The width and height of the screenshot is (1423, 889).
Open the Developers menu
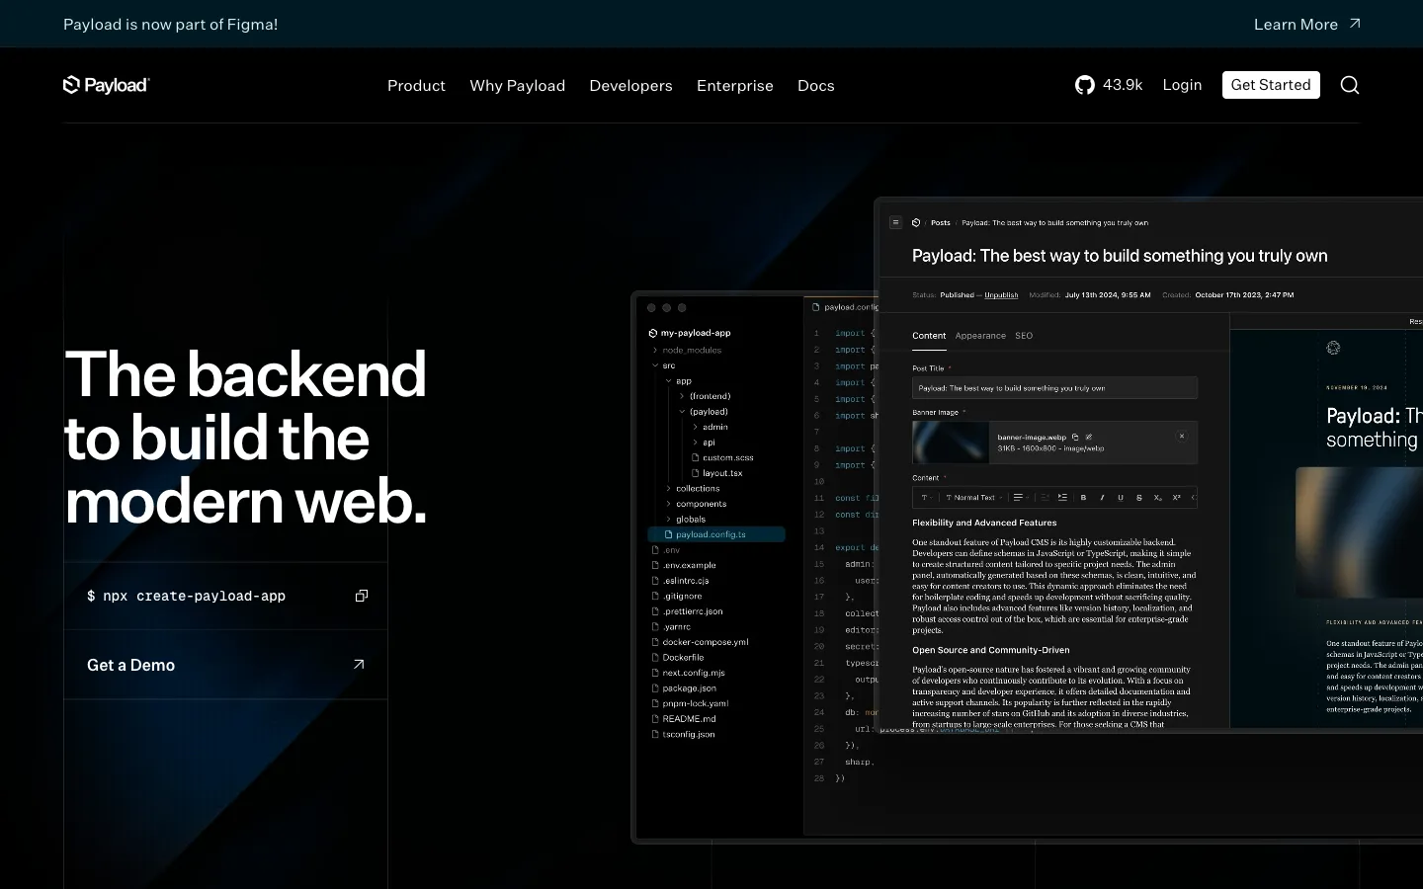(x=630, y=85)
